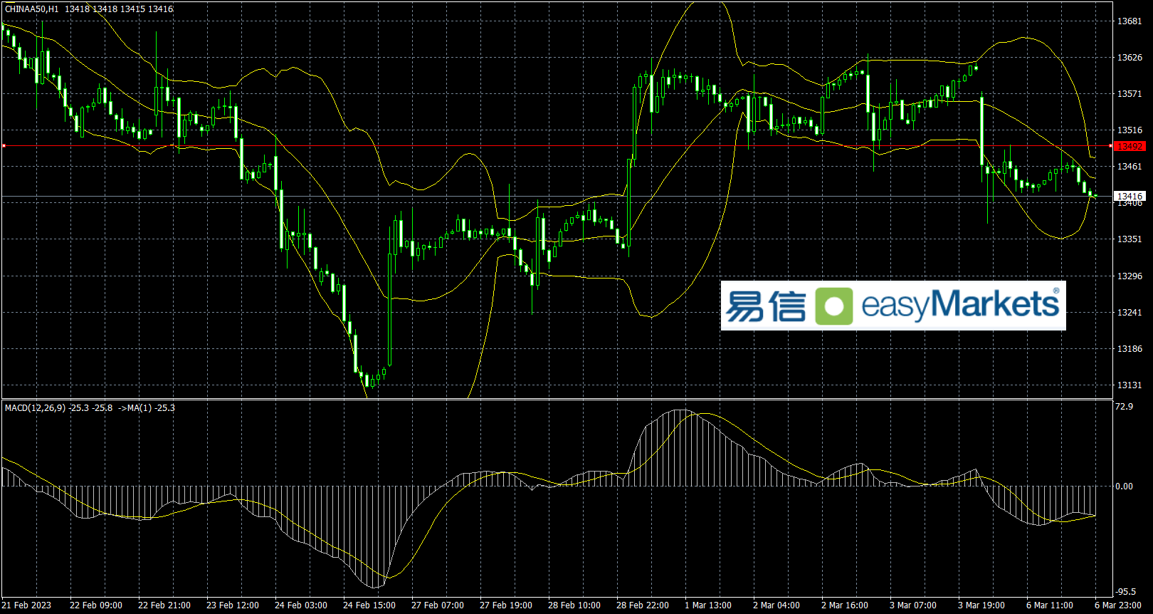
Task: Click the 13461 price axis label
Action: pos(1130,167)
